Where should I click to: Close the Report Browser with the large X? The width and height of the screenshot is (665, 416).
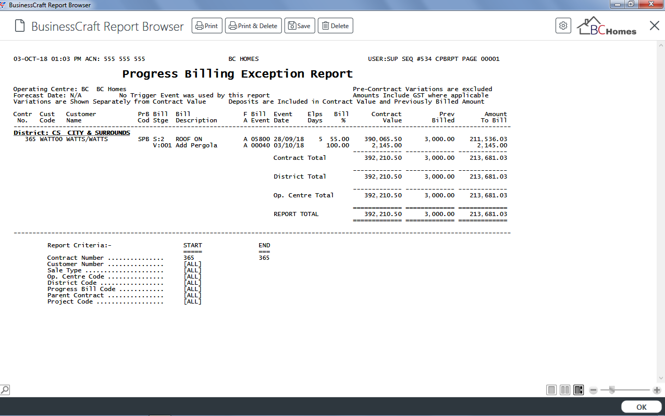(655, 26)
